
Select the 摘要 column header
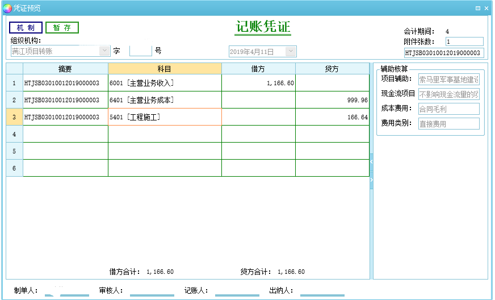click(x=65, y=69)
